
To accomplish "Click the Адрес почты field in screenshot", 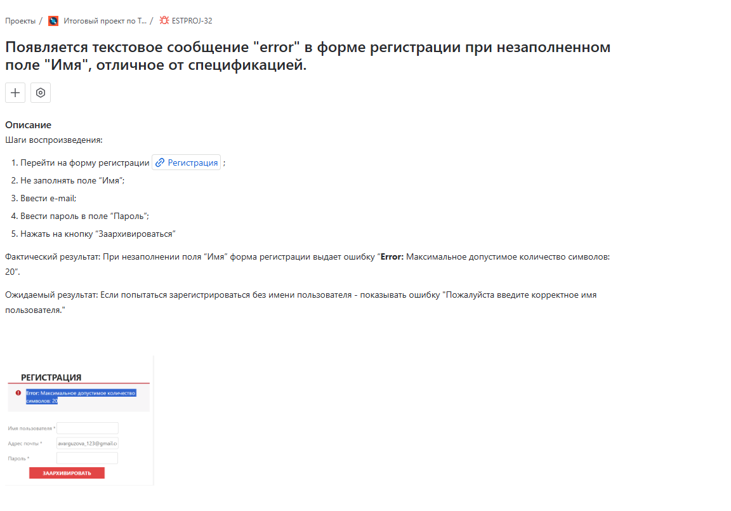I will (88, 443).
